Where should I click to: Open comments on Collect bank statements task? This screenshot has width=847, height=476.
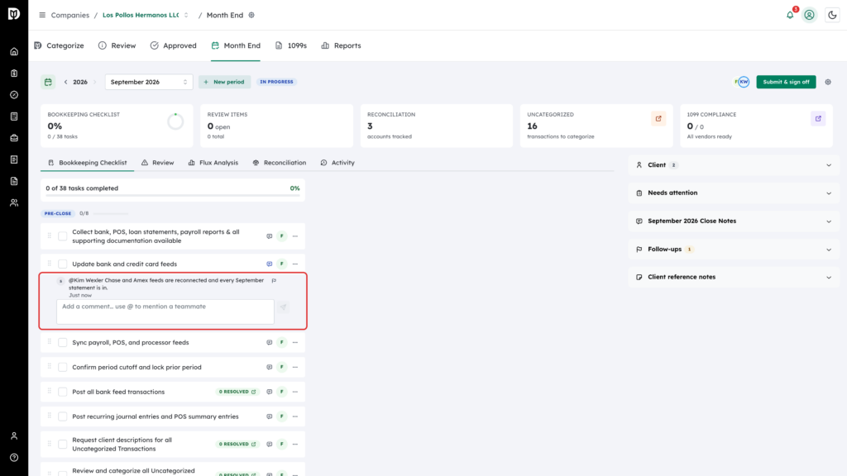pos(269,236)
